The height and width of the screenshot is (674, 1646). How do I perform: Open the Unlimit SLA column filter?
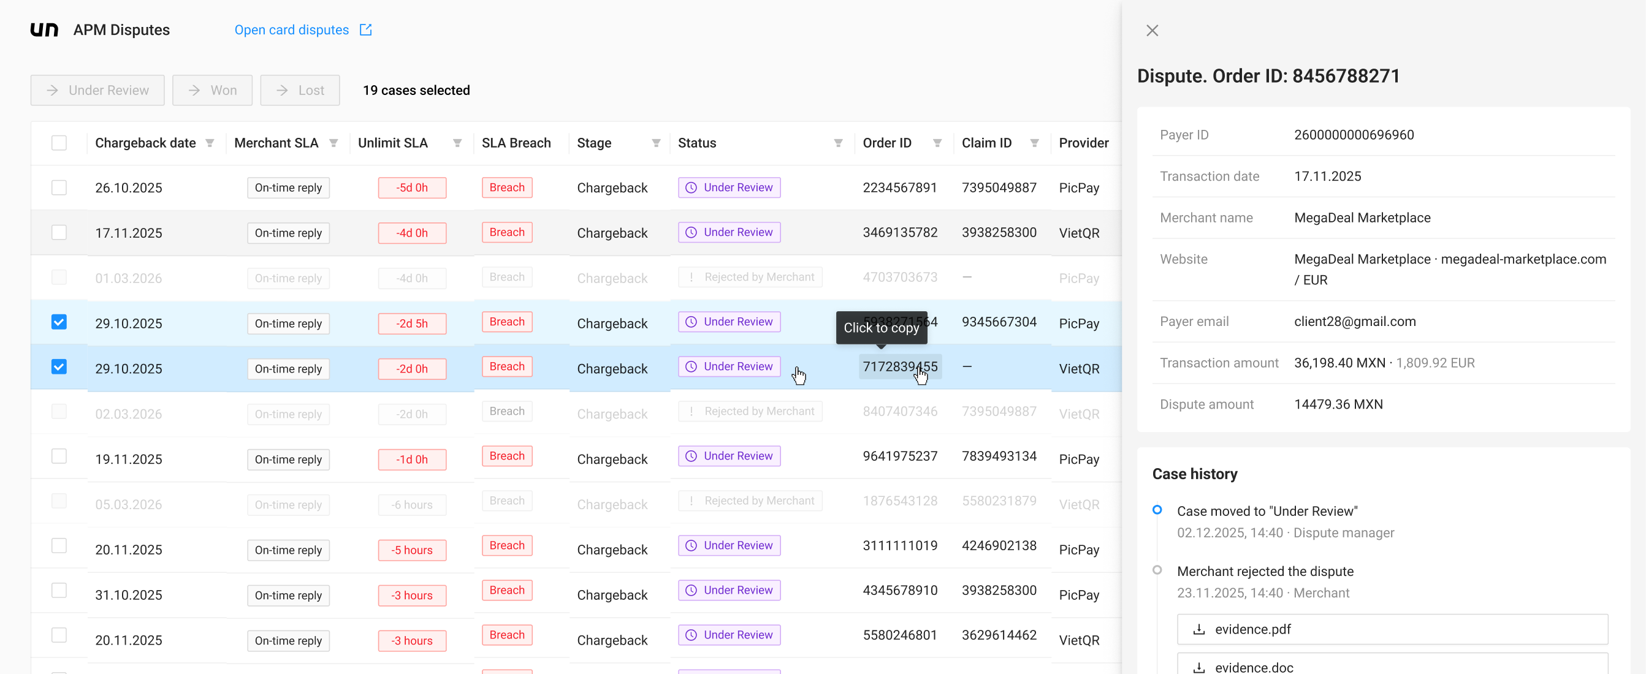[x=457, y=143]
